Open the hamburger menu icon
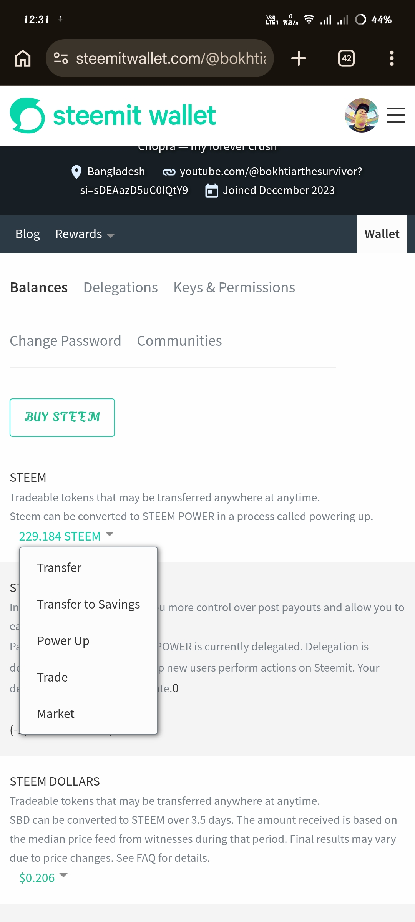Image resolution: width=415 pixels, height=922 pixels. point(396,115)
